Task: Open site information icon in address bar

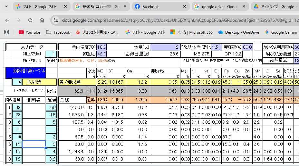Action: 56,20
